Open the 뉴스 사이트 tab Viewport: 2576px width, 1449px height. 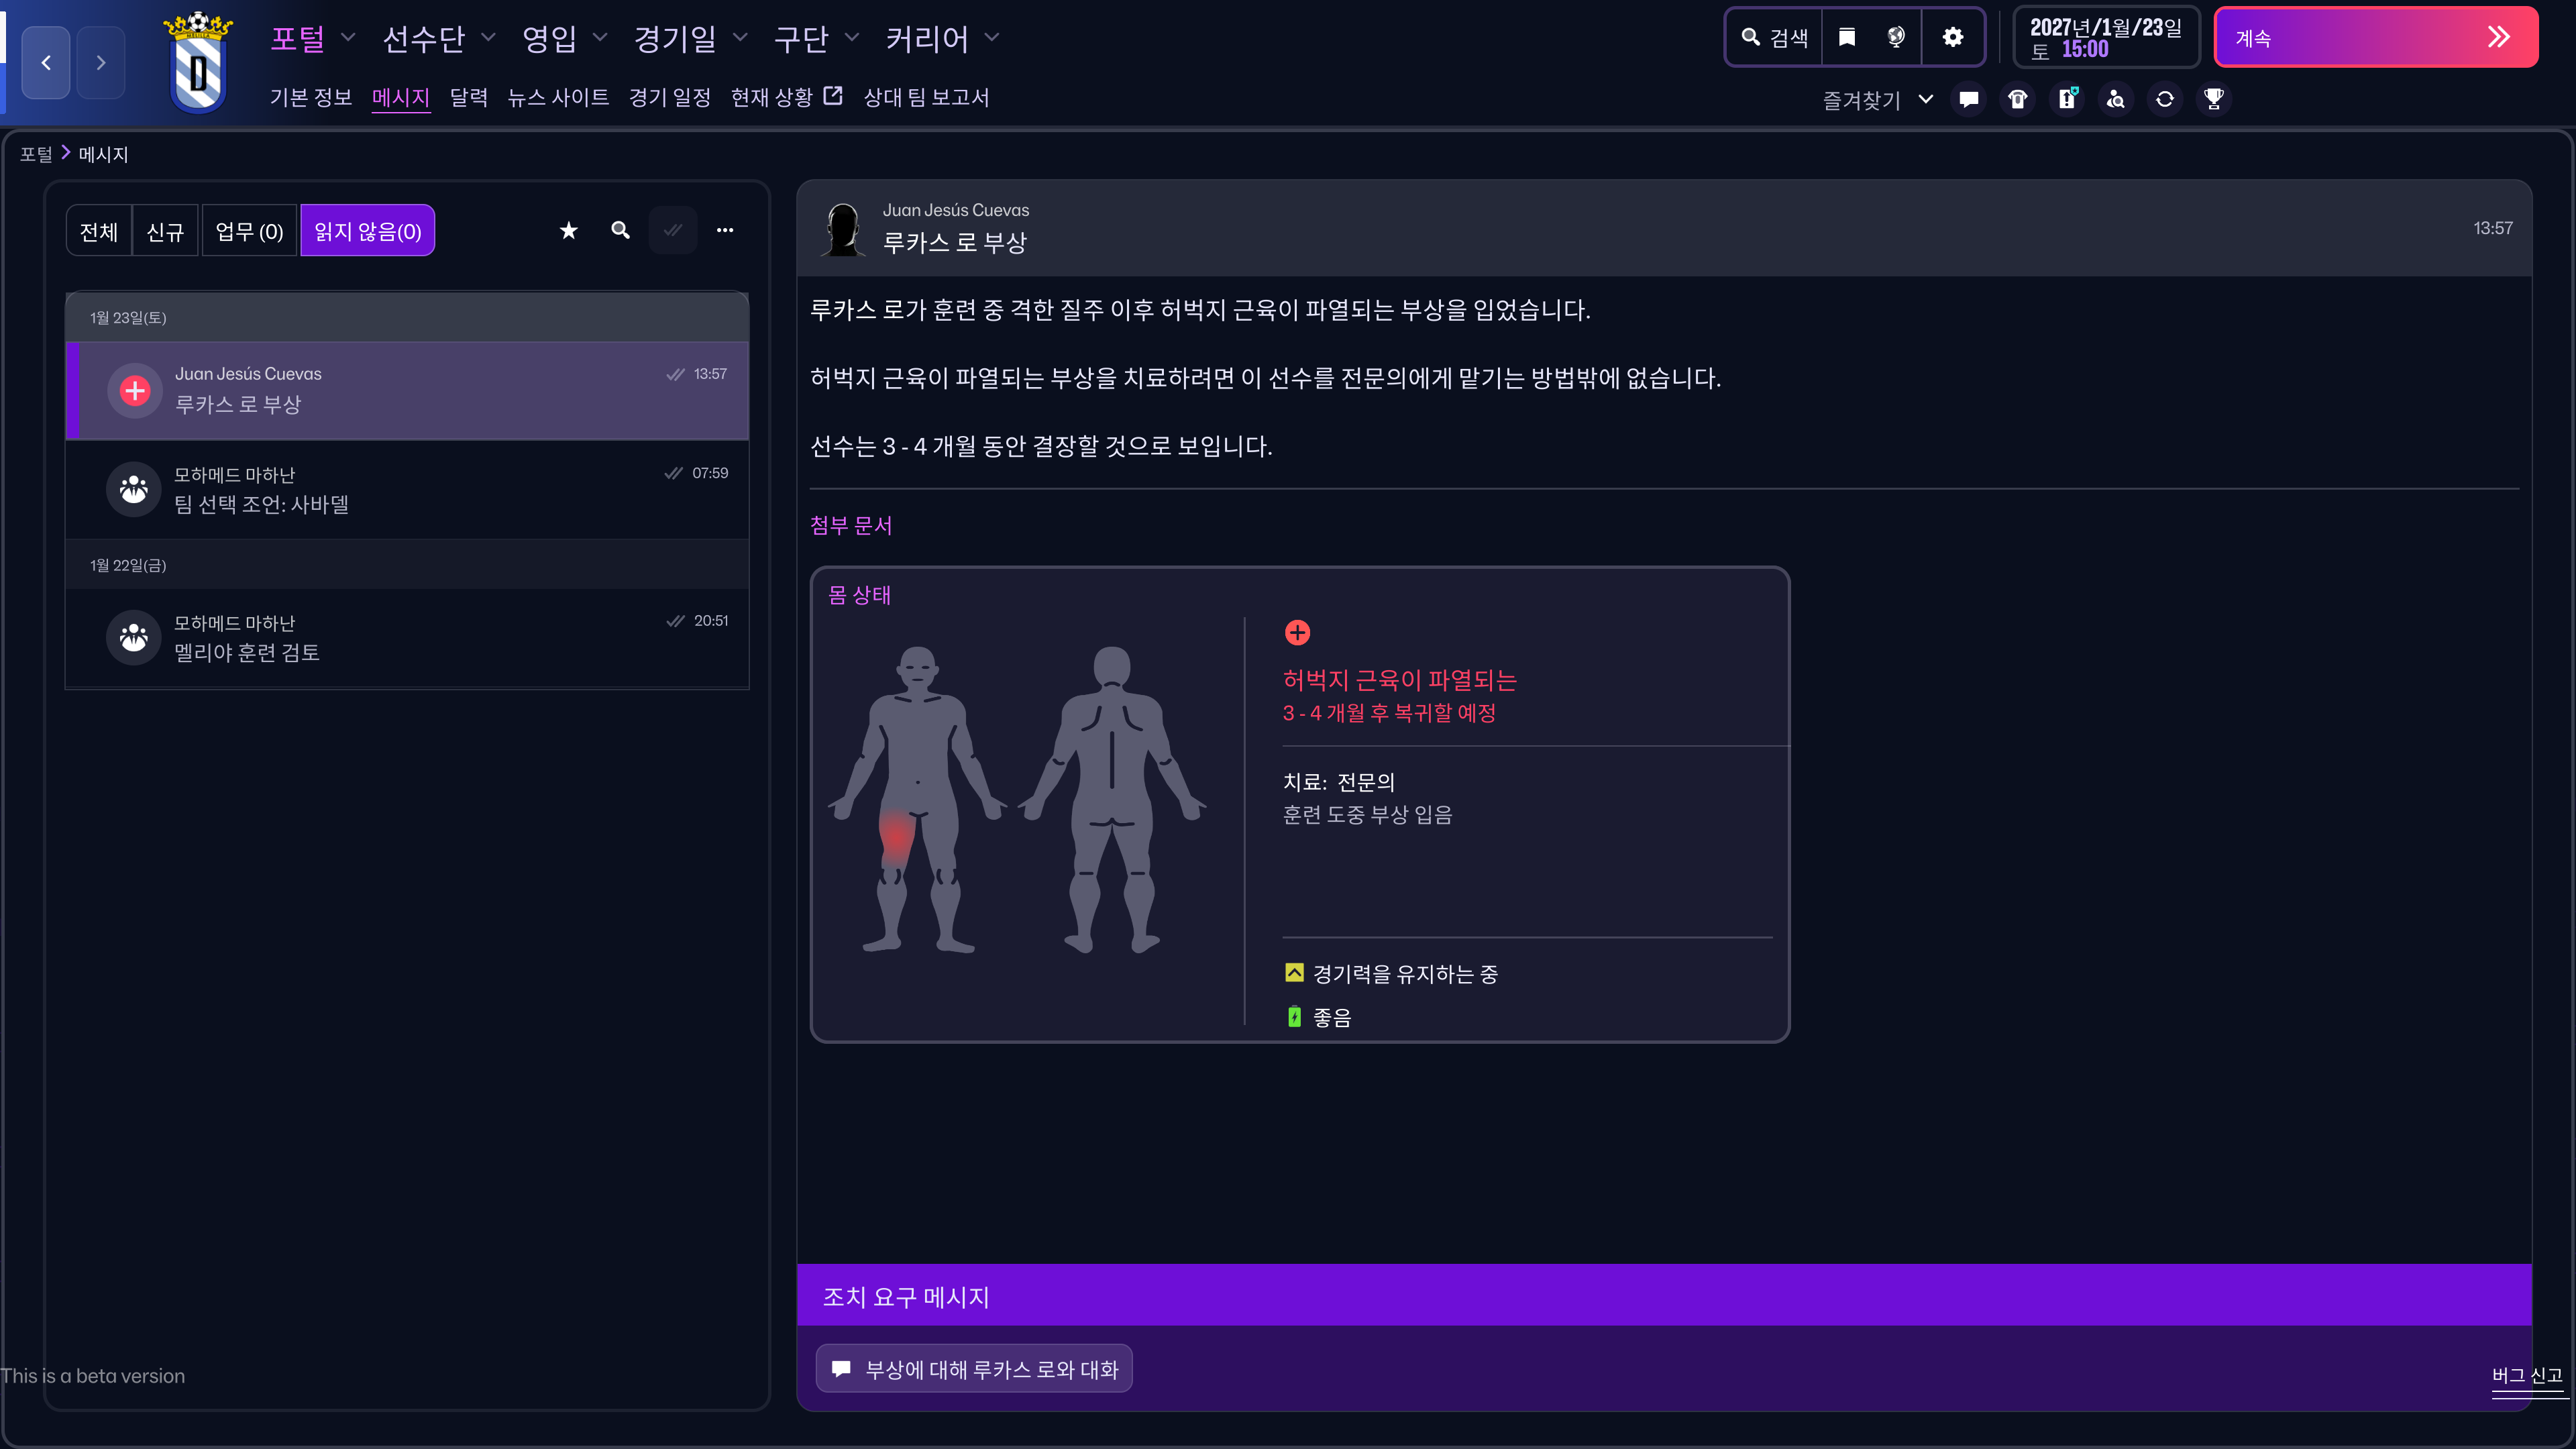coord(558,97)
